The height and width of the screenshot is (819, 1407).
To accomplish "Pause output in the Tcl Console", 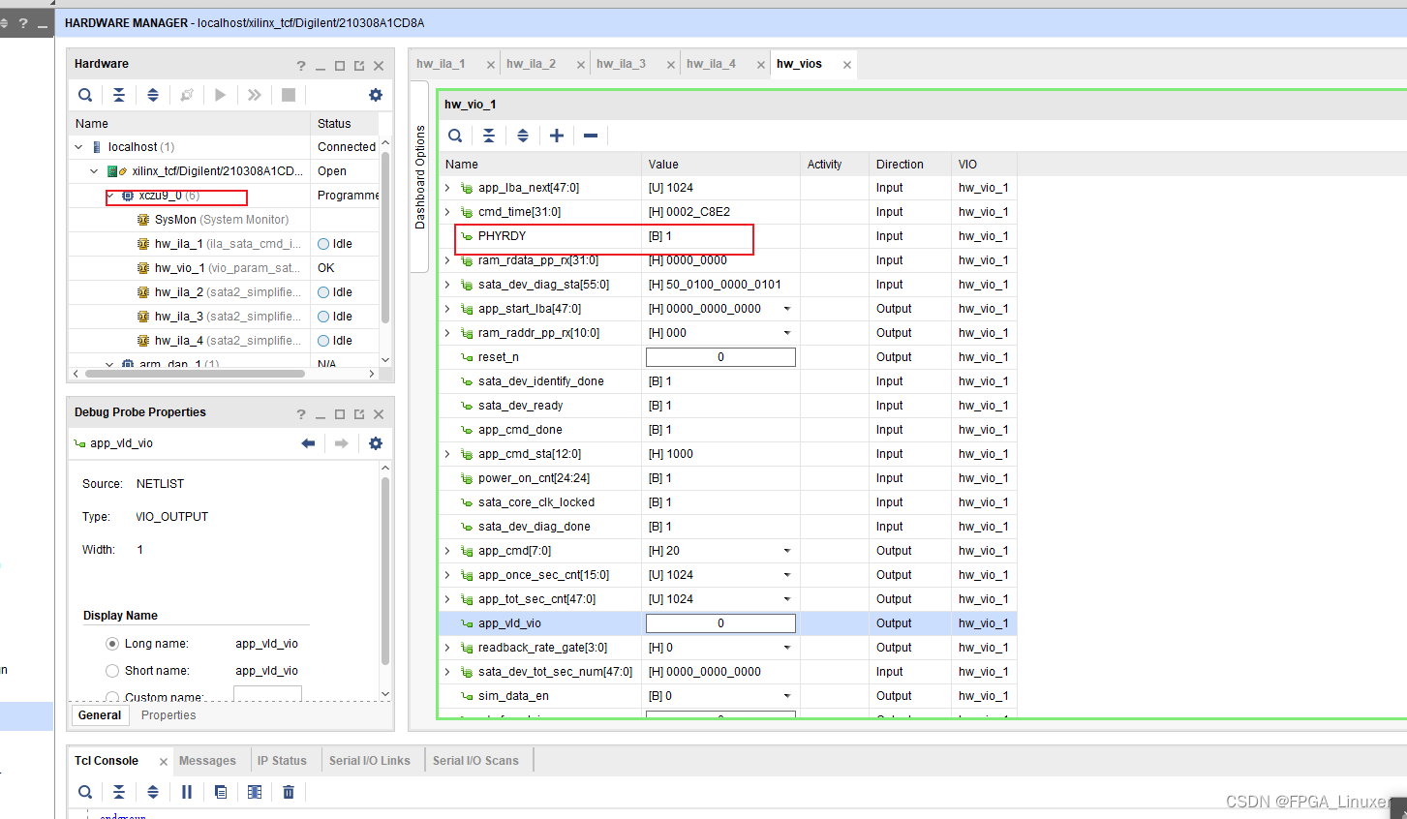I will click(x=186, y=792).
